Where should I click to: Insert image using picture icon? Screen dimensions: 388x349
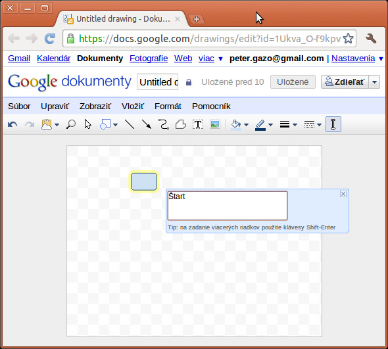pyautogui.click(x=215, y=124)
